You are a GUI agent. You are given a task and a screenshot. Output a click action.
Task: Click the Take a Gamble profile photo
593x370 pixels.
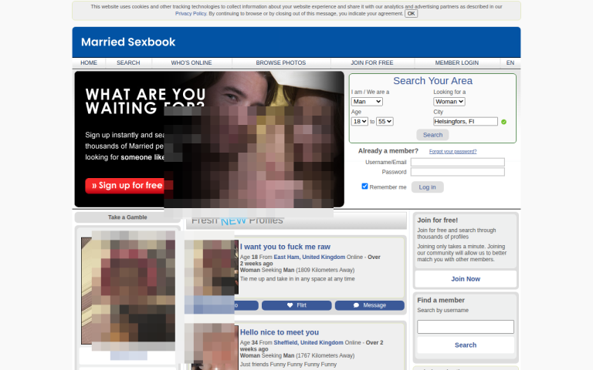coord(128,291)
